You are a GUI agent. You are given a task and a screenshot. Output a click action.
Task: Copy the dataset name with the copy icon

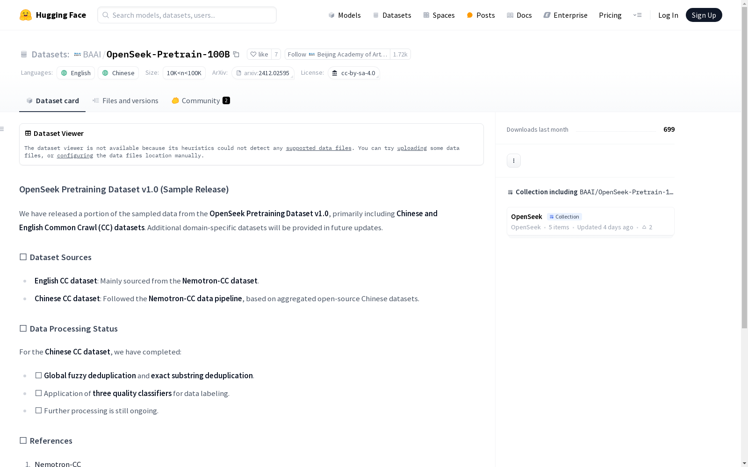pyautogui.click(x=236, y=54)
